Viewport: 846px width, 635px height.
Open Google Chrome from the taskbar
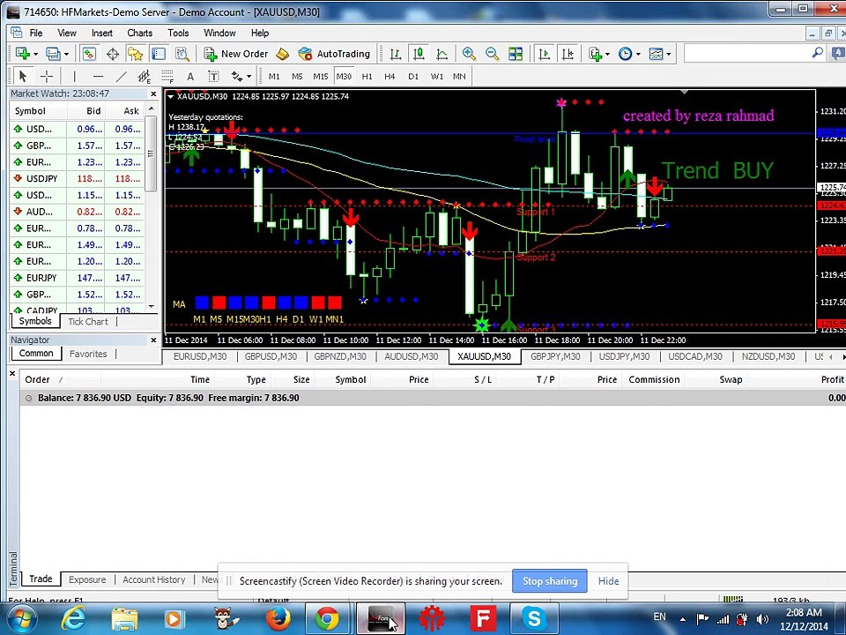[x=328, y=619]
